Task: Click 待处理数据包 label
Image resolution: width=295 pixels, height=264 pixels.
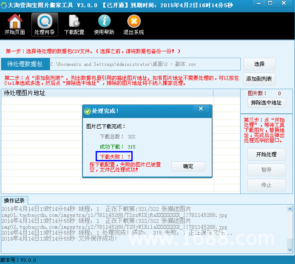Action: point(25,64)
